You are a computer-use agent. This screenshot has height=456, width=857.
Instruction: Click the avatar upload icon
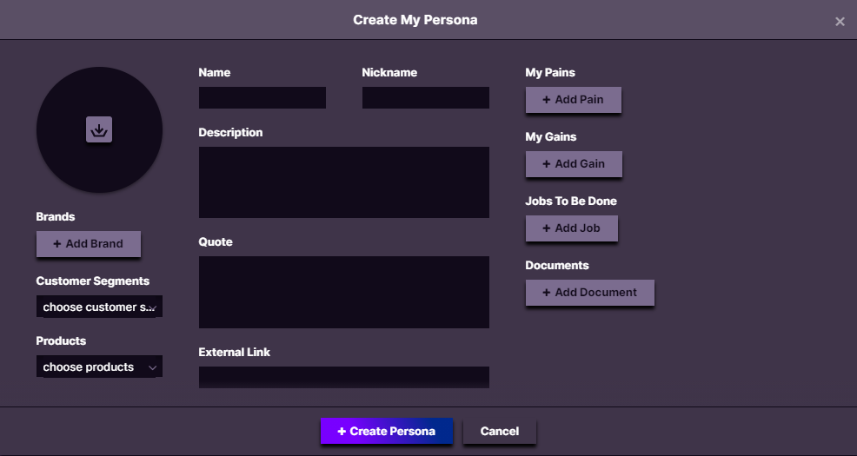tap(99, 129)
